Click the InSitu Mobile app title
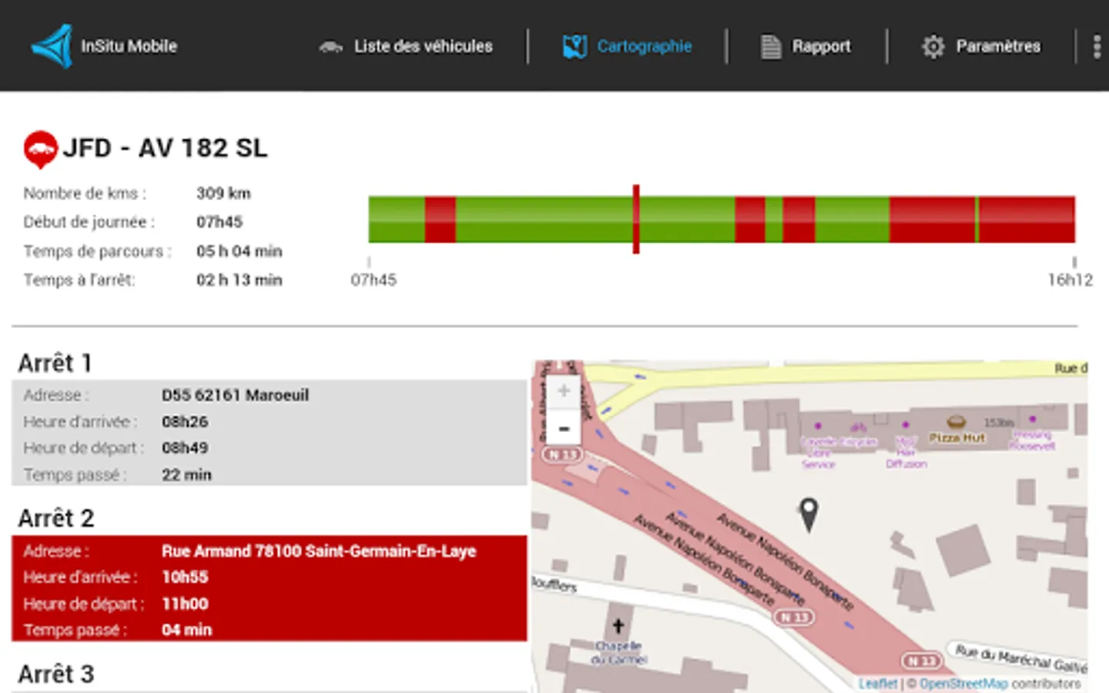 [x=129, y=47]
